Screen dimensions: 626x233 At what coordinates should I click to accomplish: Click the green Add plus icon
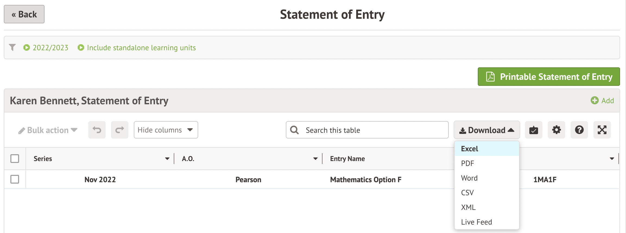click(595, 100)
